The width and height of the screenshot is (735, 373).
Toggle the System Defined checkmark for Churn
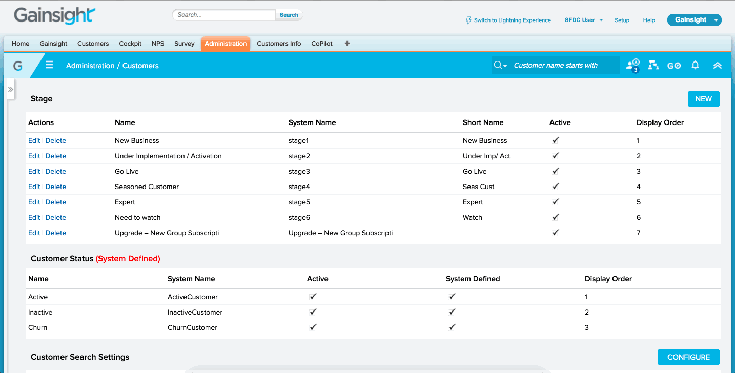pos(452,327)
